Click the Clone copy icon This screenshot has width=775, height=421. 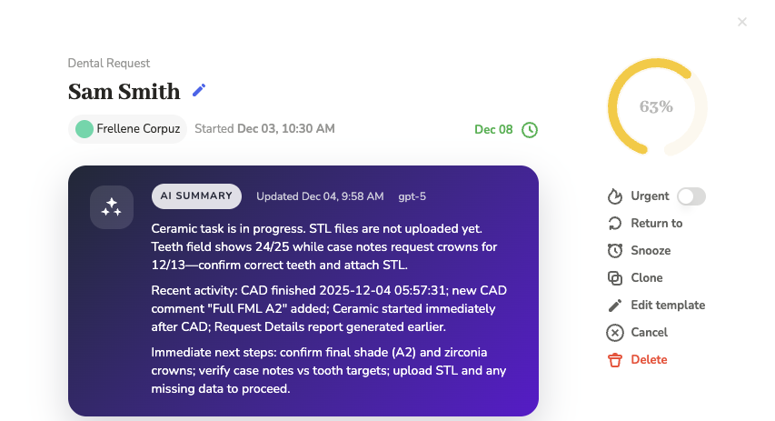click(x=615, y=278)
